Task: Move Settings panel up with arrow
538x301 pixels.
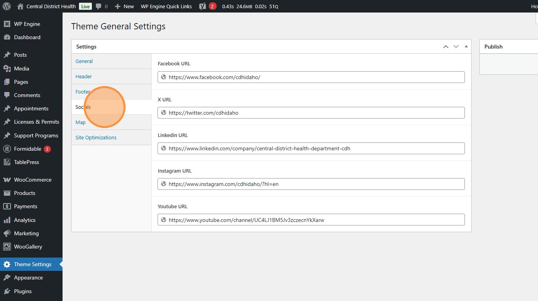Action: pos(446,47)
